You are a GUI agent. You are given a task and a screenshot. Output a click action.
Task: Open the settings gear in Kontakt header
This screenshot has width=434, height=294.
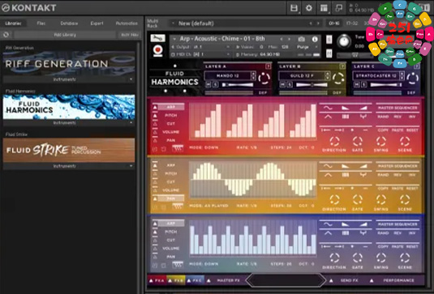(x=308, y=8)
